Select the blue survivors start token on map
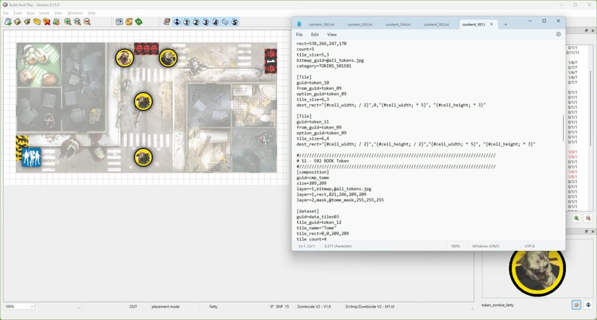 tap(31, 157)
